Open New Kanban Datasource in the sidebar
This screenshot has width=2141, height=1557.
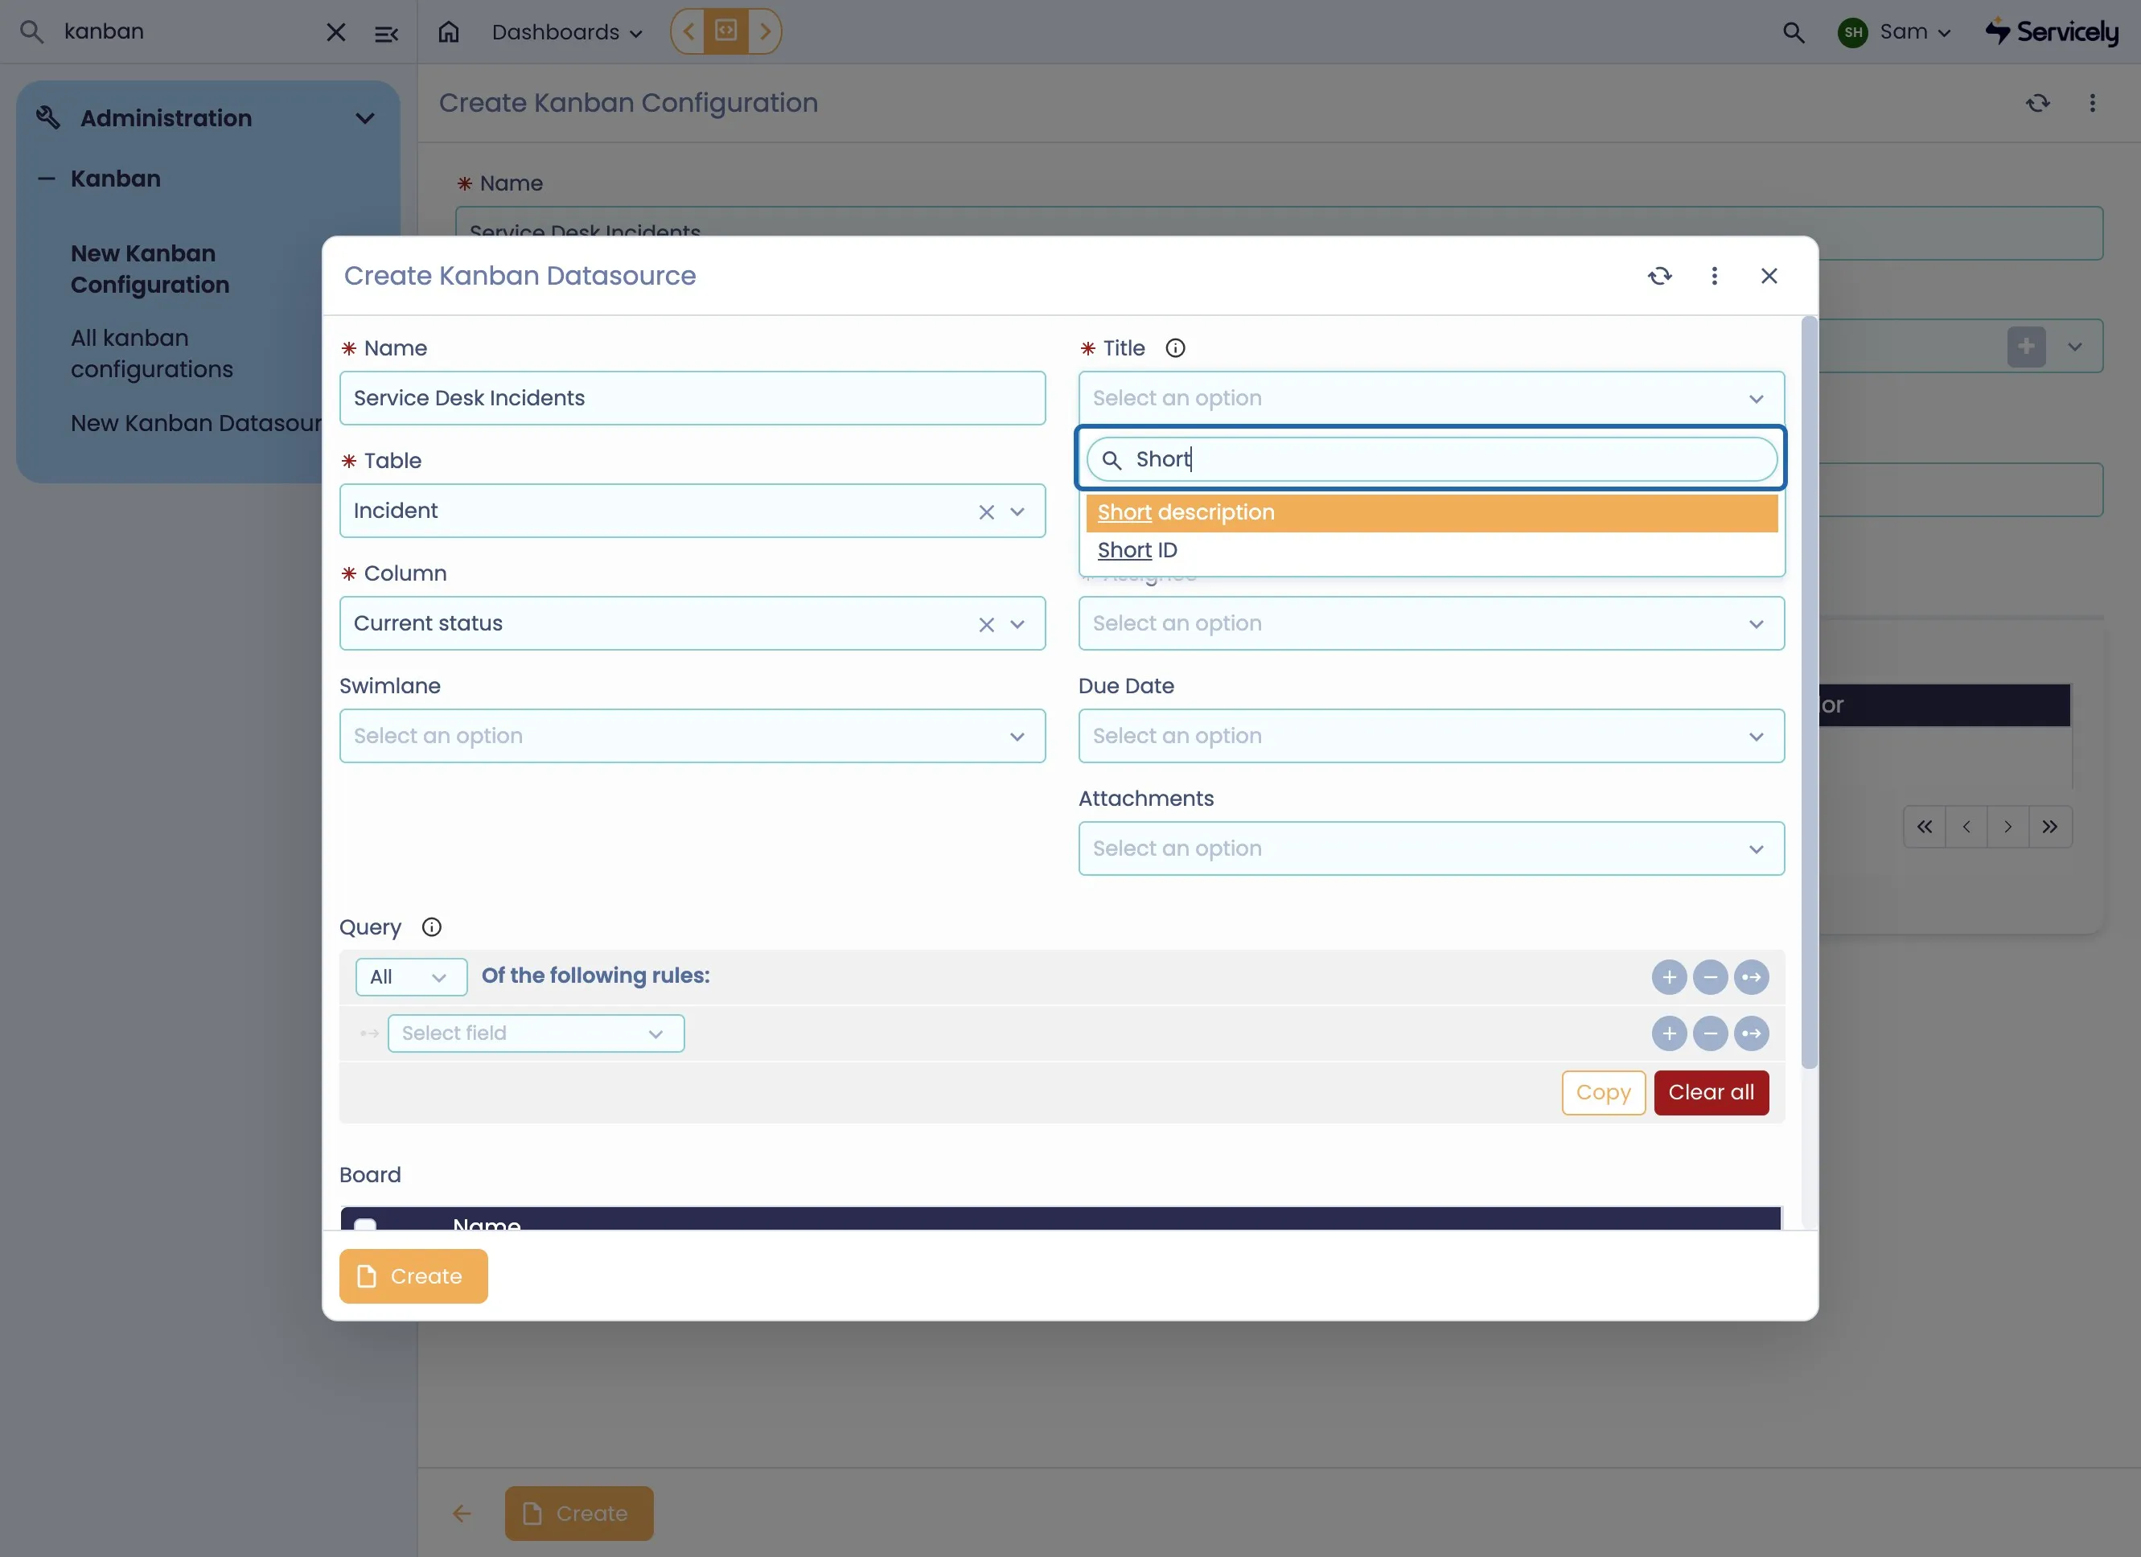(196, 423)
